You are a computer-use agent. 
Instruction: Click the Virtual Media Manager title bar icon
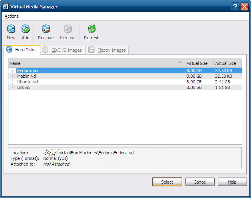tap(6, 7)
